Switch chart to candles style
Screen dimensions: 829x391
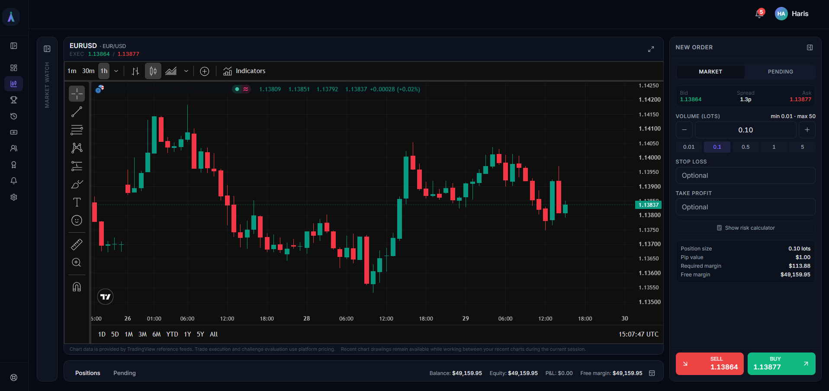(x=153, y=71)
